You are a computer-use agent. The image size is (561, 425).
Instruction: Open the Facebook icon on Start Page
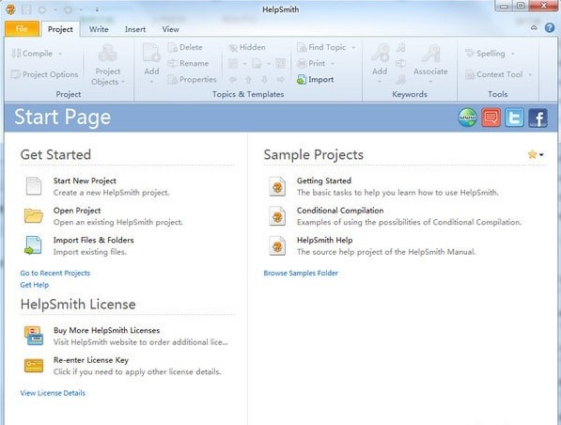pos(538,118)
